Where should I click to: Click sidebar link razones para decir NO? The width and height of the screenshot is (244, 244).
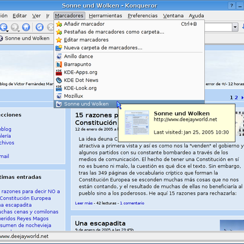30,192
